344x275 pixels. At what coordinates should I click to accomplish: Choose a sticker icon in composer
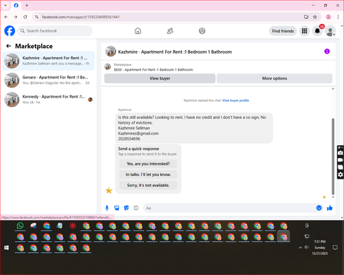pyautogui.click(x=127, y=208)
